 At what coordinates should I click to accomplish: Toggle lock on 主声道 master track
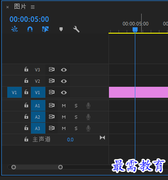click(26, 139)
